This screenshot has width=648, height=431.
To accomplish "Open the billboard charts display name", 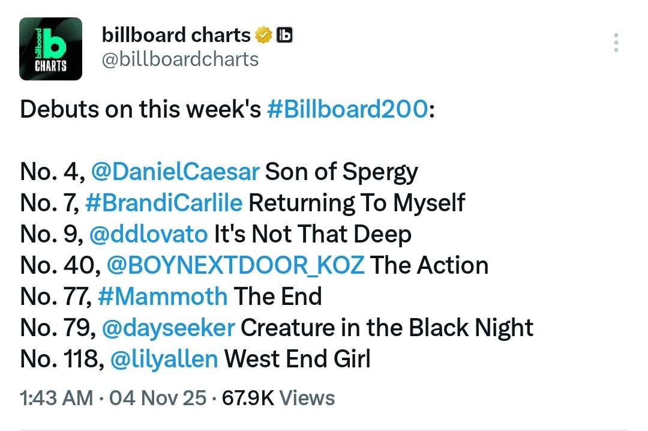I will pos(176,35).
